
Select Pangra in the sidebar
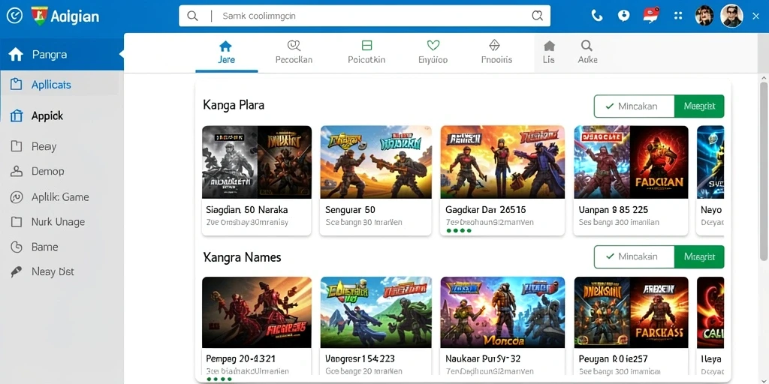click(62, 54)
